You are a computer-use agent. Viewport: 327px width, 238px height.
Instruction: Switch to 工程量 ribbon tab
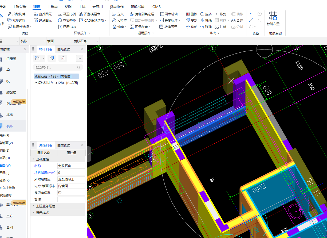tap(53, 7)
